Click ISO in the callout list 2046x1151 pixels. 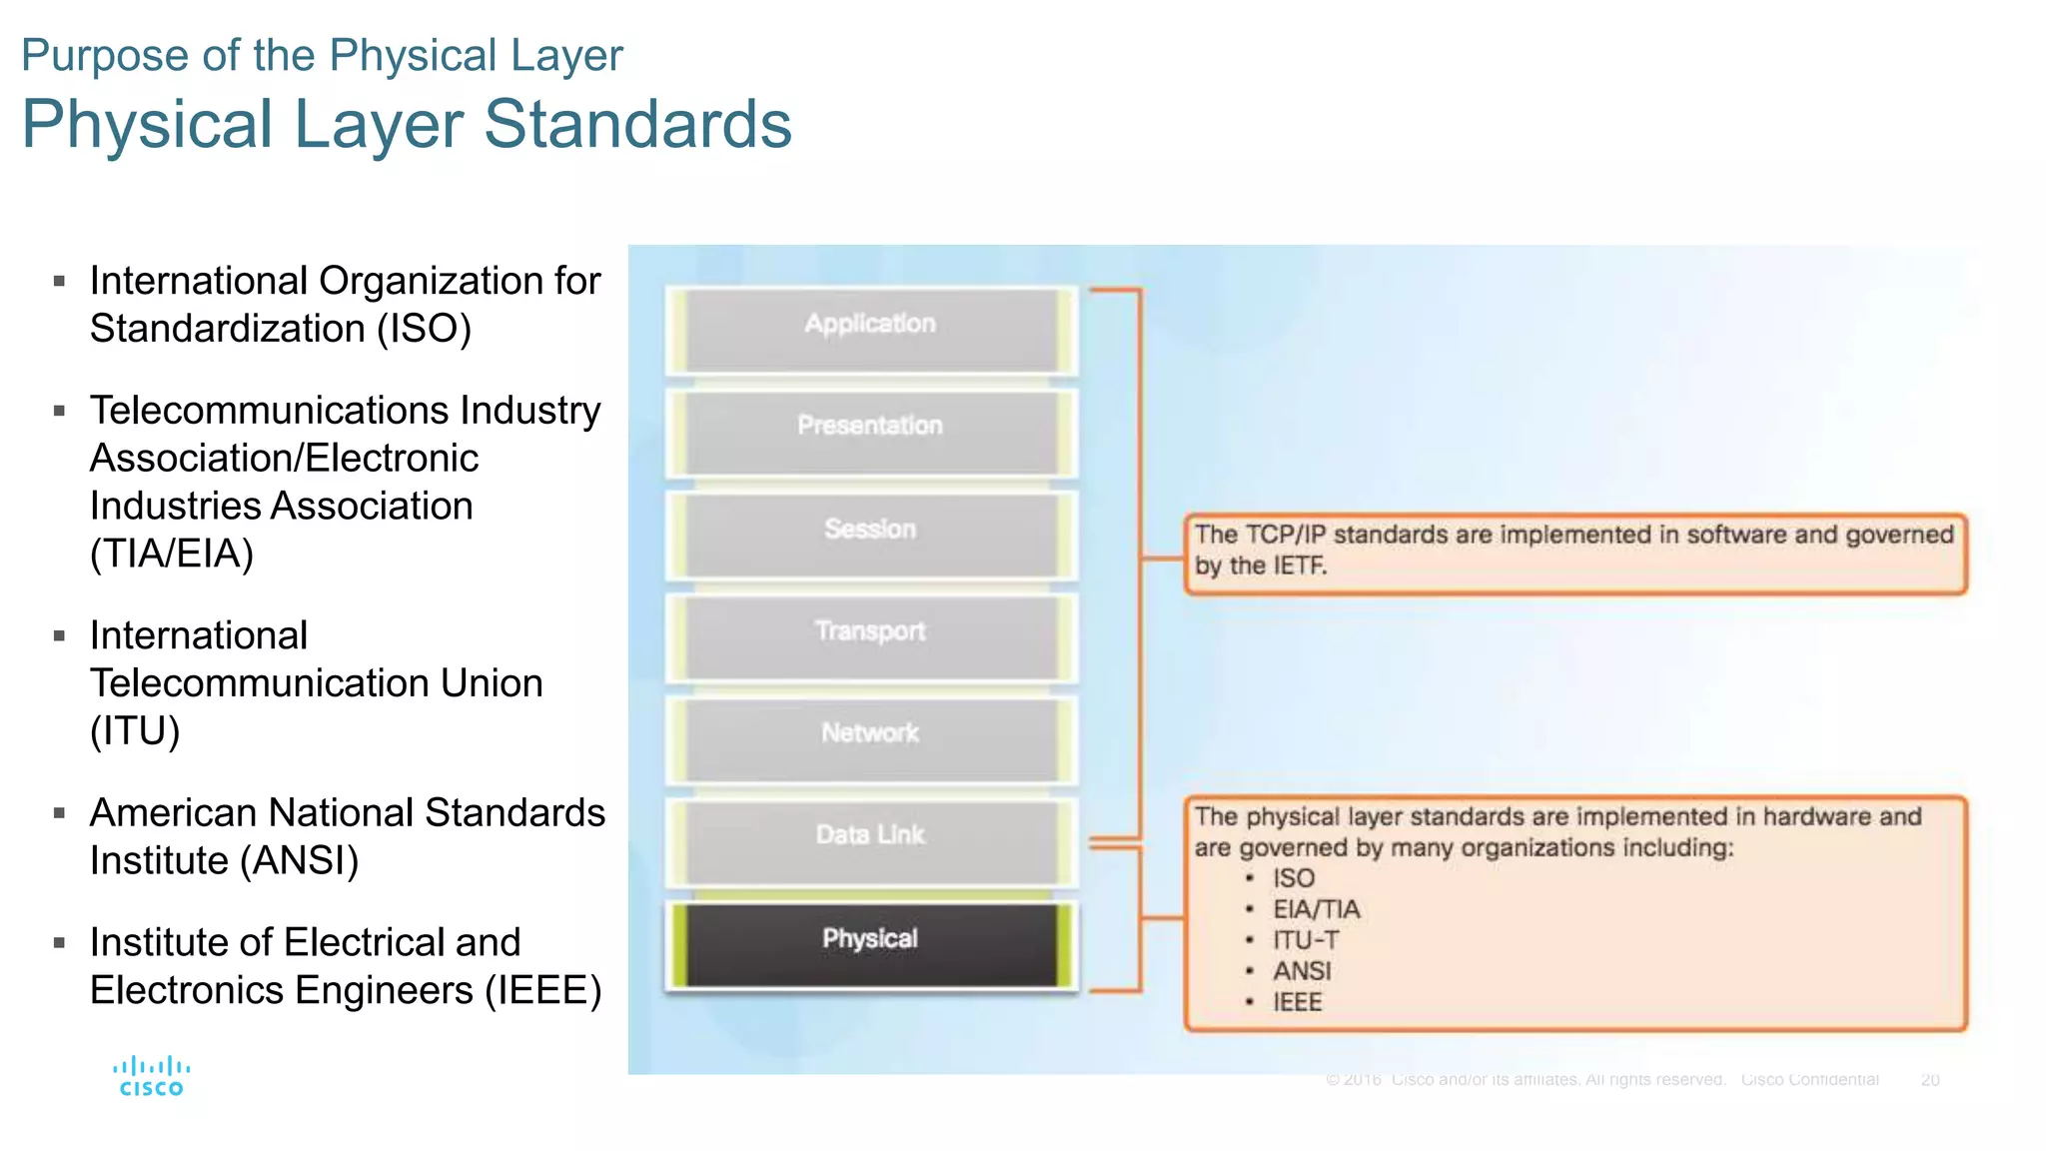(1294, 878)
